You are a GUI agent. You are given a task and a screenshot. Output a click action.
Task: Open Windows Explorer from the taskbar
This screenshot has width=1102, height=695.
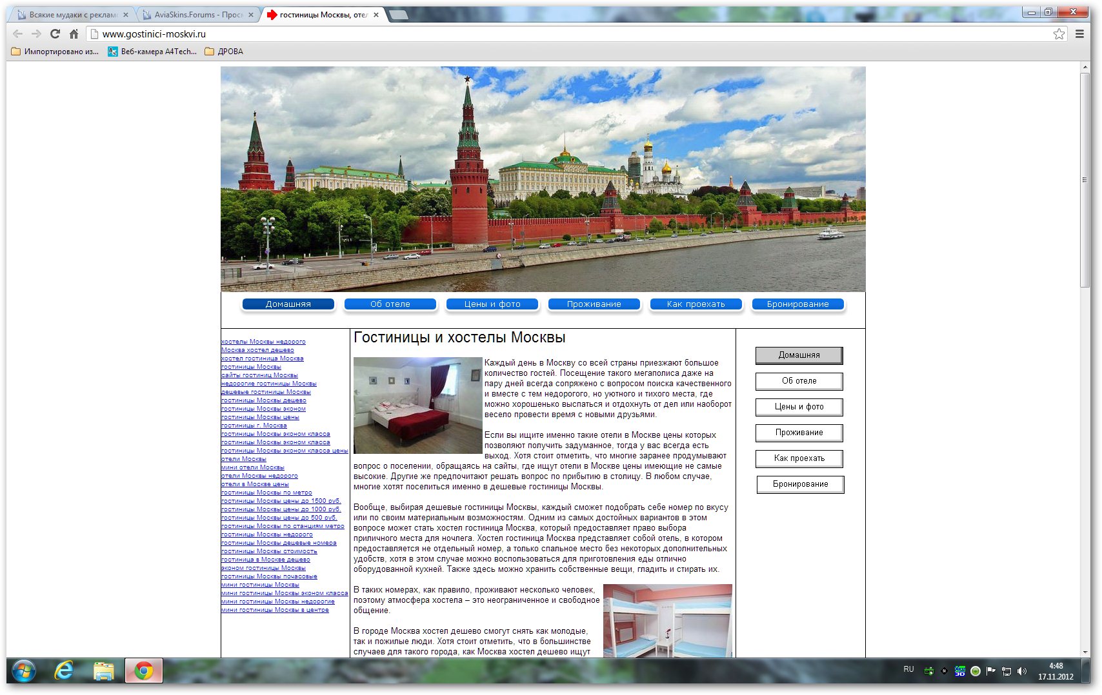click(x=103, y=671)
